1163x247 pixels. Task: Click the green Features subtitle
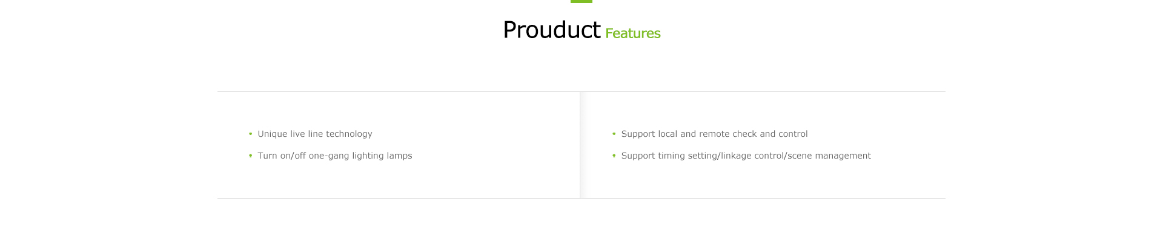(633, 33)
